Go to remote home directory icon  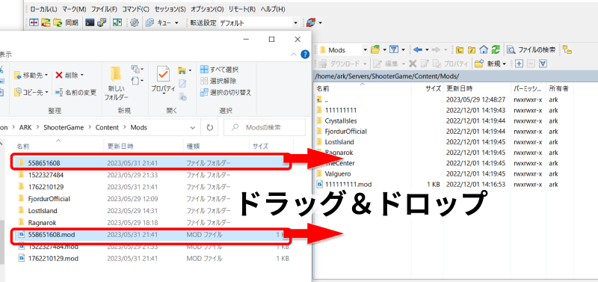pos(484,49)
